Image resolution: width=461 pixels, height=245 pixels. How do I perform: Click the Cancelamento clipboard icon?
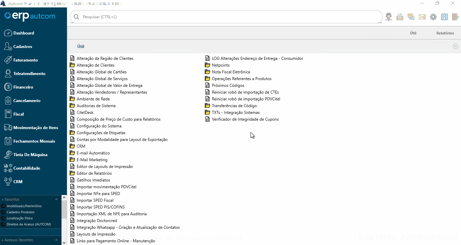pyautogui.click(x=8, y=101)
